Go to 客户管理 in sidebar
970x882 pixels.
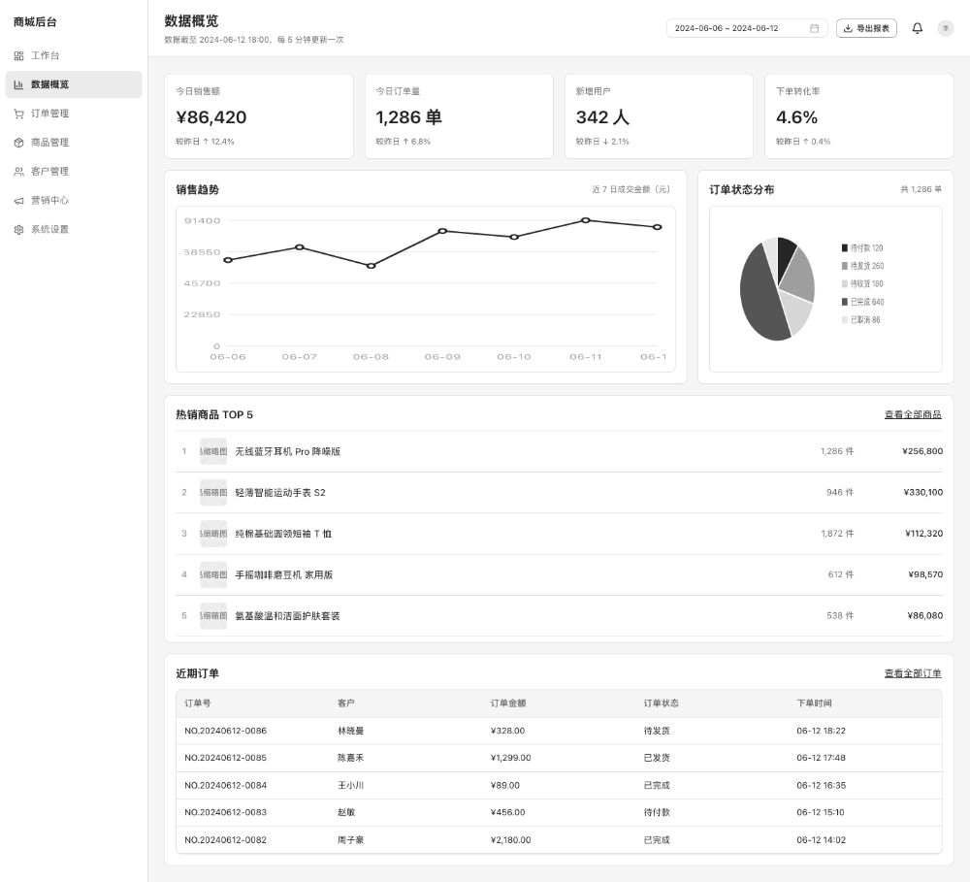74,172
